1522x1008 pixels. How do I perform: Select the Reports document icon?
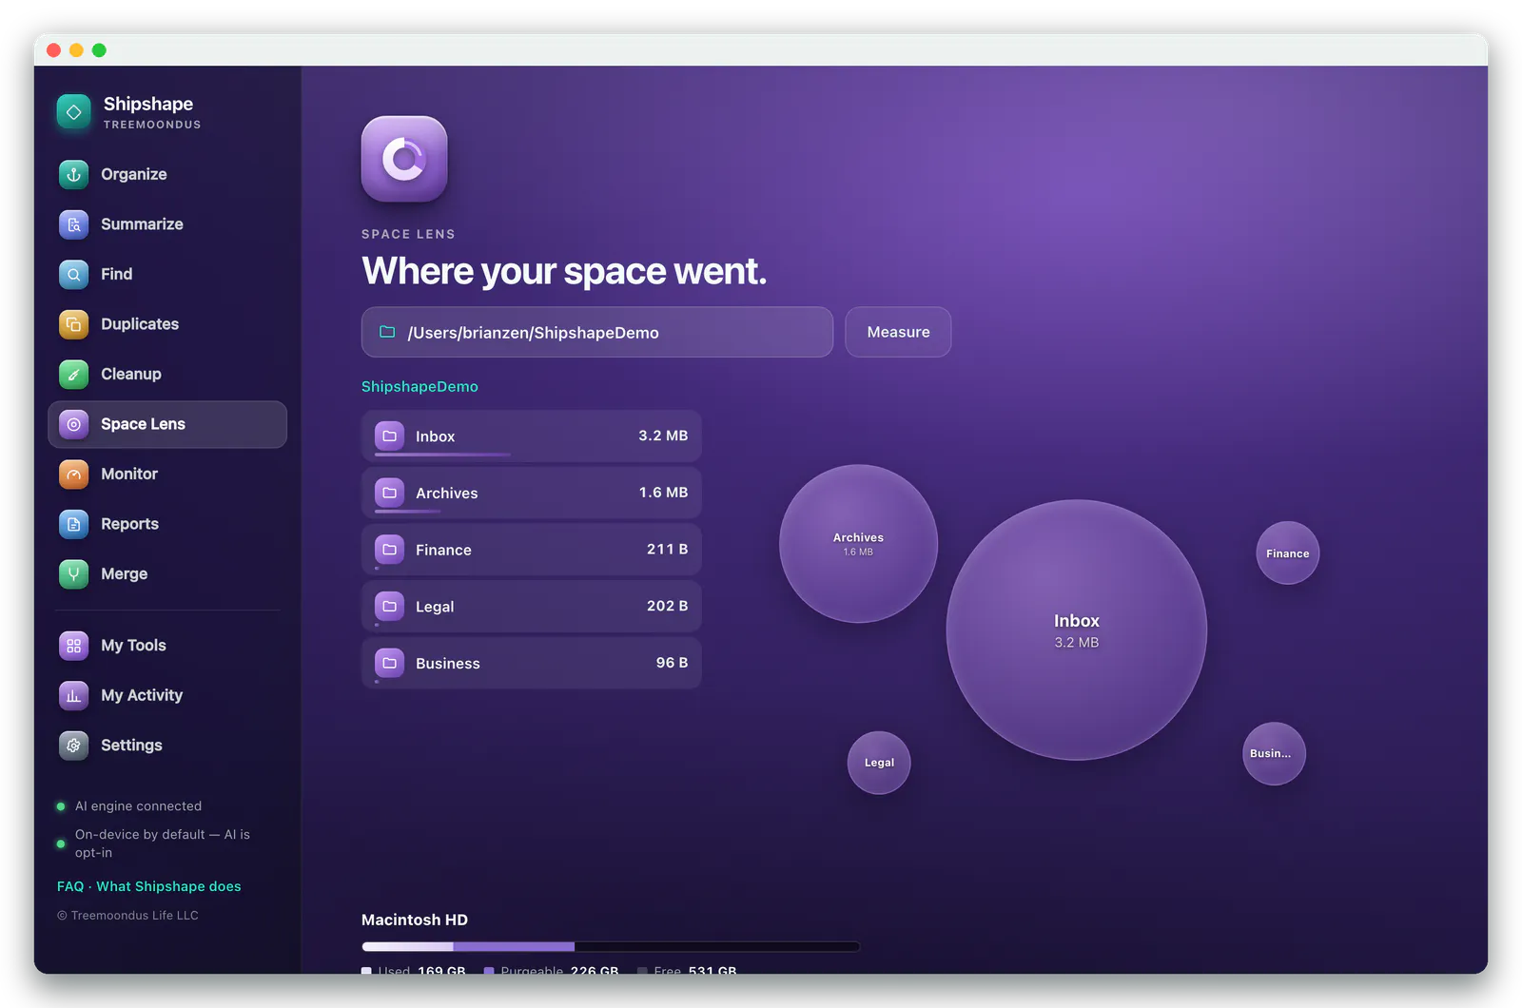pyautogui.click(x=73, y=524)
